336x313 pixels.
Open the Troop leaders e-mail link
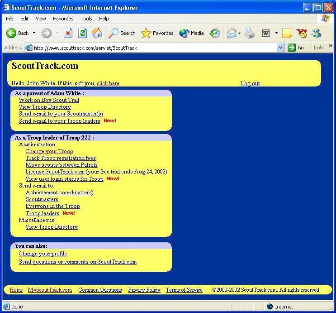tap(42, 213)
